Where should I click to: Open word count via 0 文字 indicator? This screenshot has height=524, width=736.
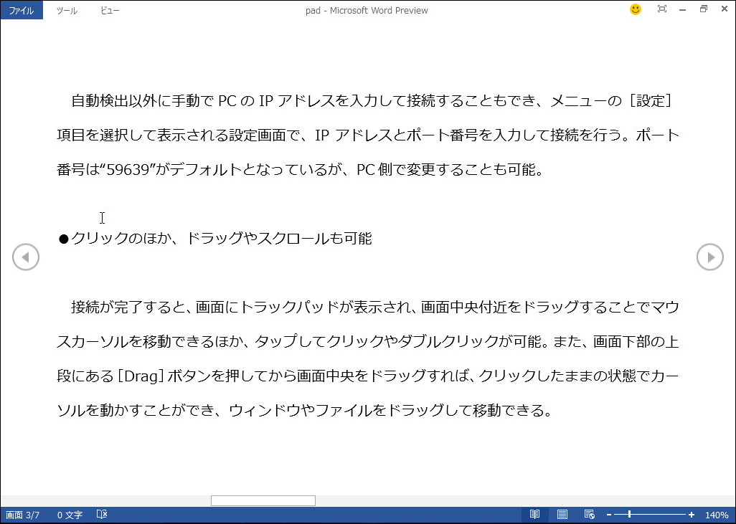click(x=70, y=514)
